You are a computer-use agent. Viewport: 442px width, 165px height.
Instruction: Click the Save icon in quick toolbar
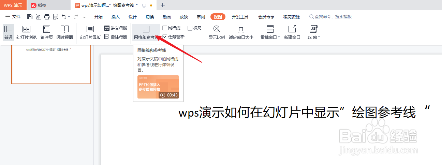pos(30,17)
